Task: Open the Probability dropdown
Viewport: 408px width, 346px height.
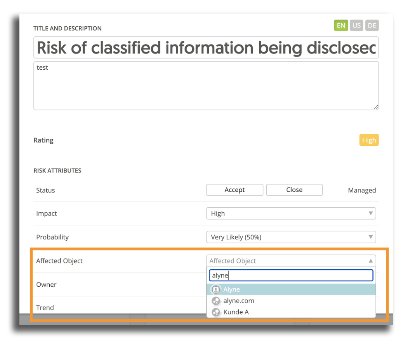Action: 291,237
